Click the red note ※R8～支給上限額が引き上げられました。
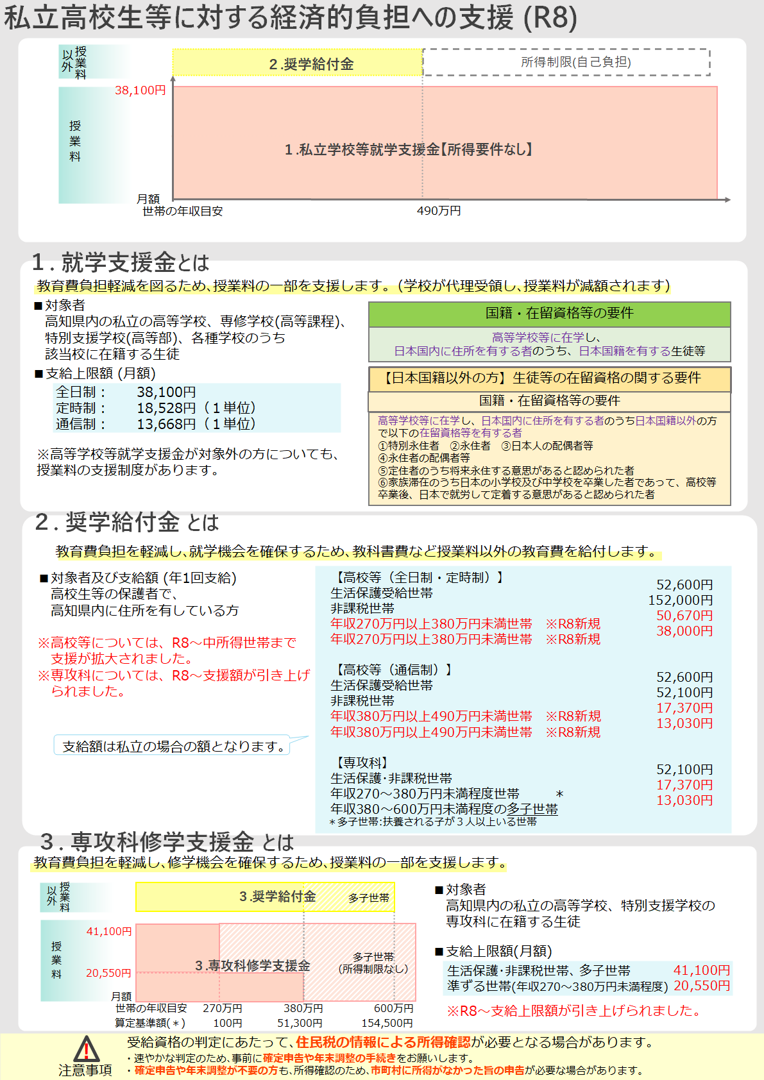764x1080 pixels. click(x=574, y=1011)
